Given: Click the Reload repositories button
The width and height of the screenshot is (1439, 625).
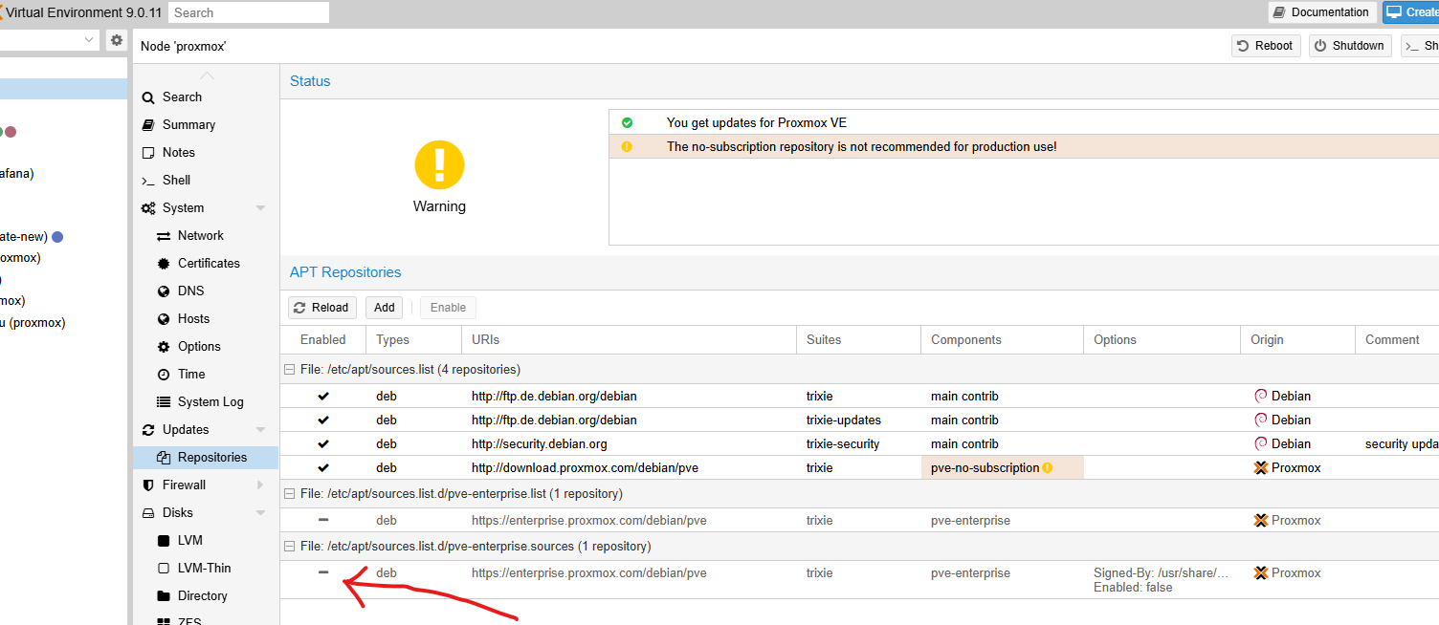Looking at the screenshot, I should pos(322,307).
